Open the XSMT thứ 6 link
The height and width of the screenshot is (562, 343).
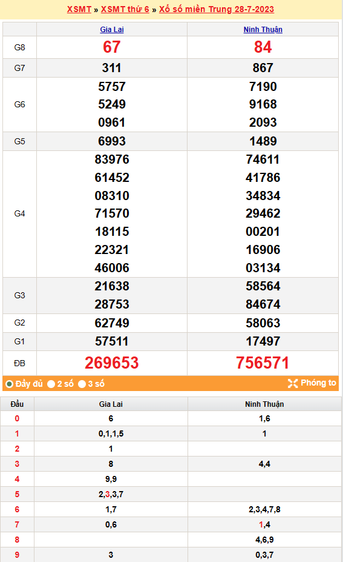[x=125, y=9]
